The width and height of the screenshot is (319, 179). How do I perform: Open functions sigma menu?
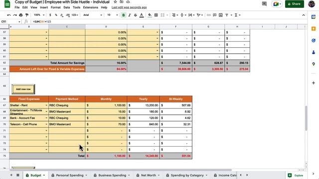[237, 15]
